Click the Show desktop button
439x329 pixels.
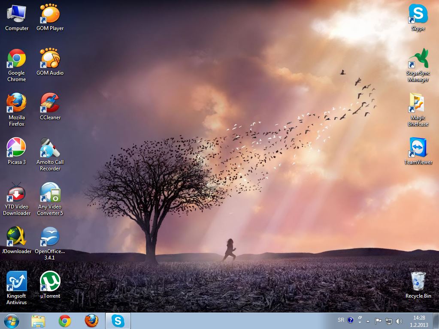click(436, 321)
